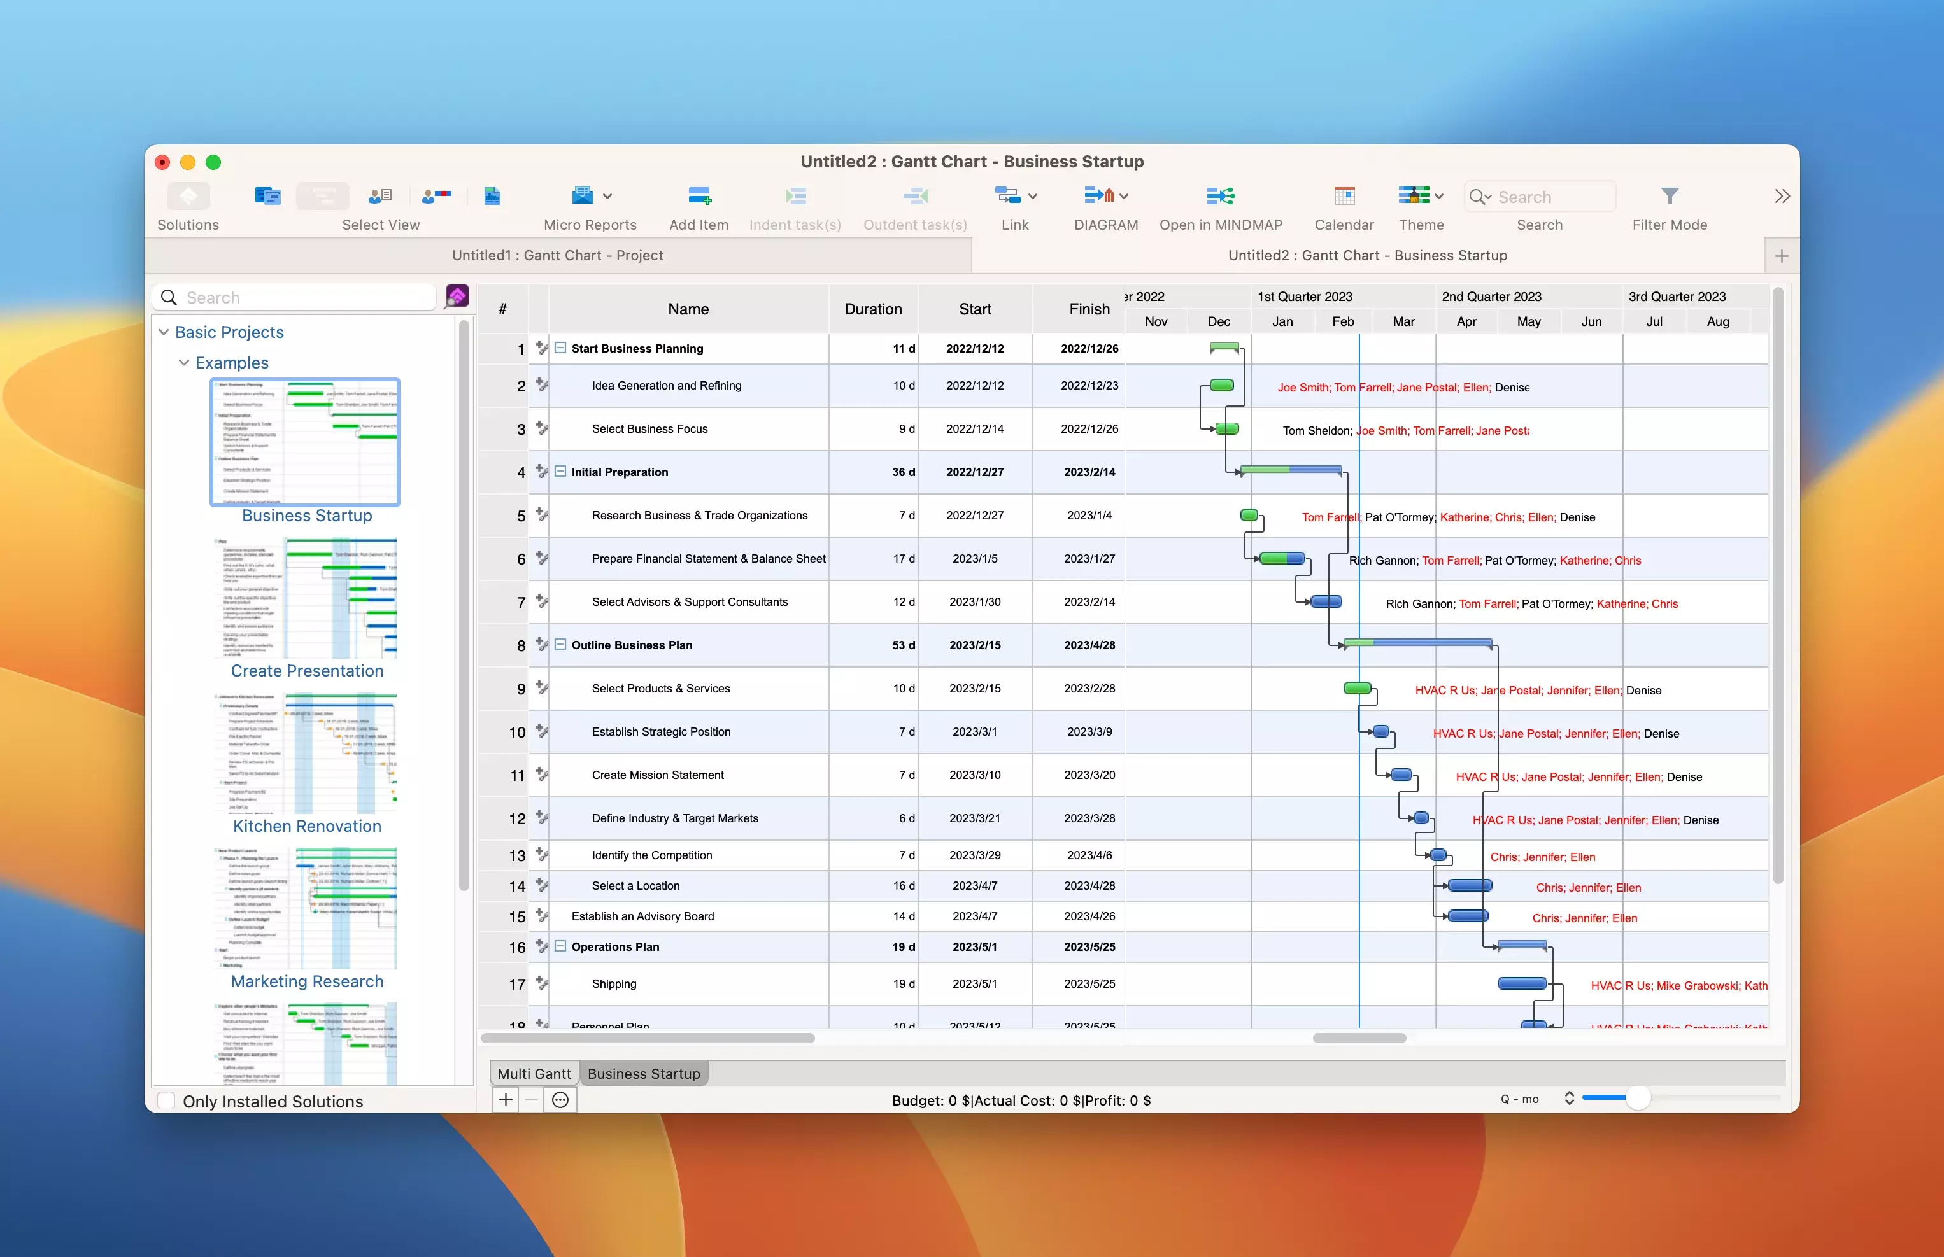The height and width of the screenshot is (1257, 1944).
Task: Click the plus button to add sheet
Action: tap(506, 1099)
